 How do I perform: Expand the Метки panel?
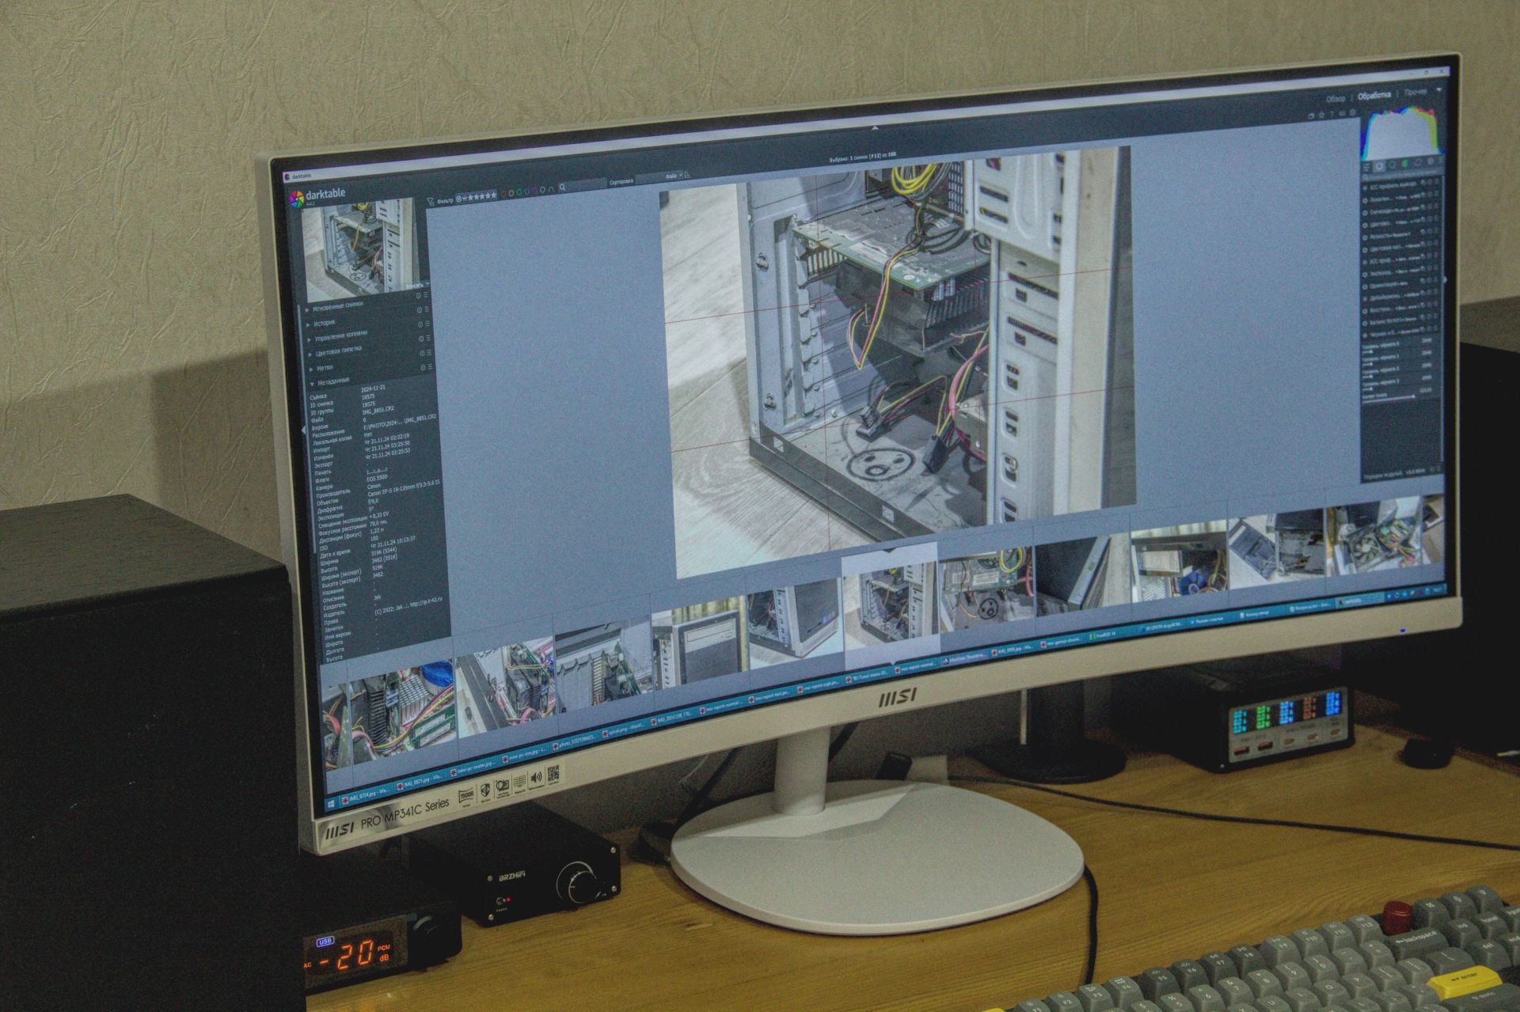pyautogui.click(x=311, y=370)
